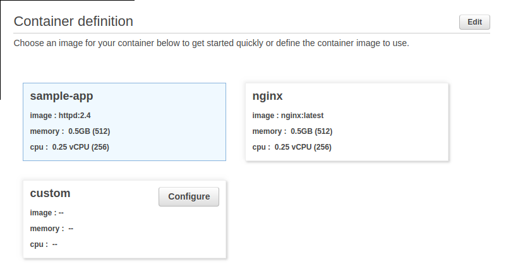Click the Edit button for Container definition
The image size is (518, 264).
point(474,22)
